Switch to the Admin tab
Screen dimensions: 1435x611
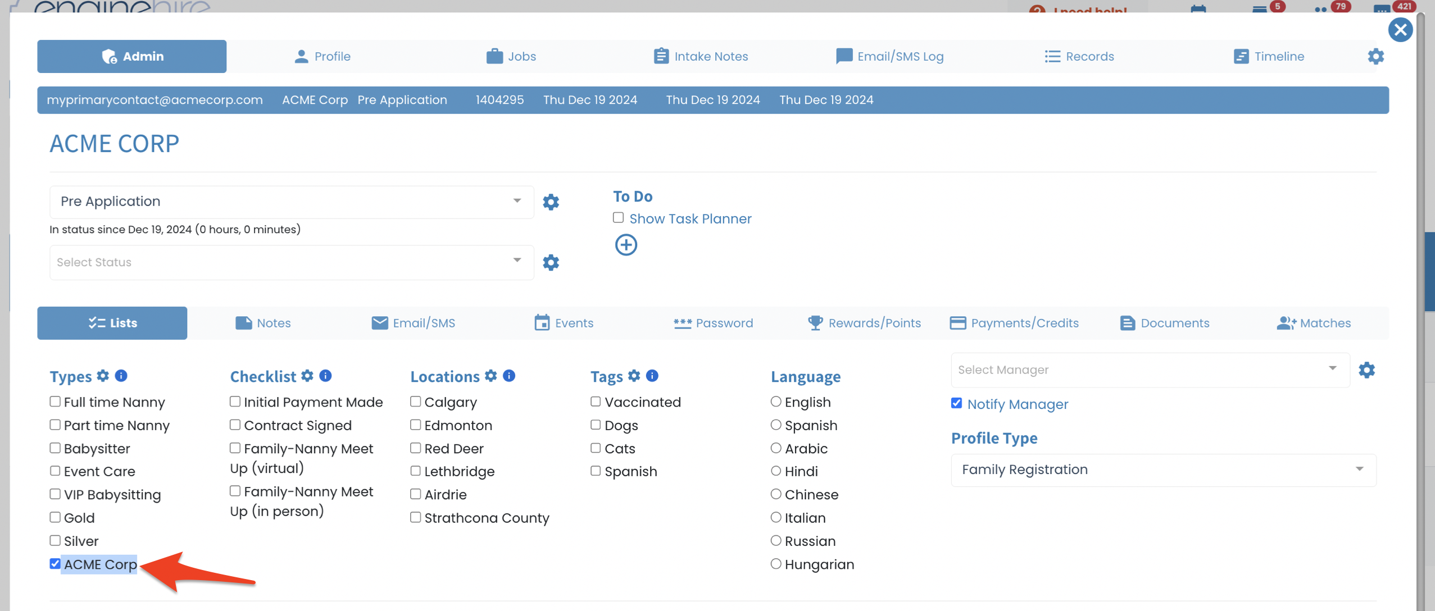point(132,56)
